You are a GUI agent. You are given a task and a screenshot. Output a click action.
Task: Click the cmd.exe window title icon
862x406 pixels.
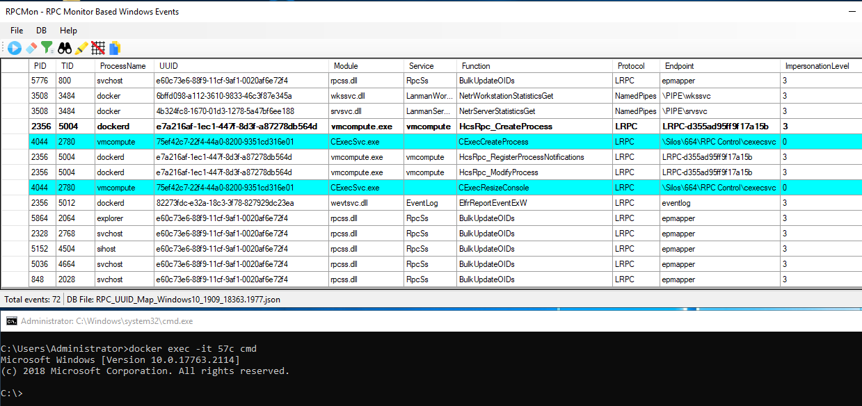click(12, 321)
